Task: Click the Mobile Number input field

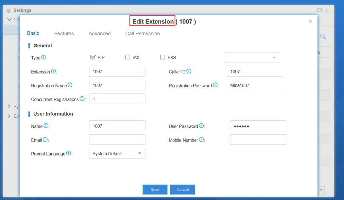Action: coord(258,140)
